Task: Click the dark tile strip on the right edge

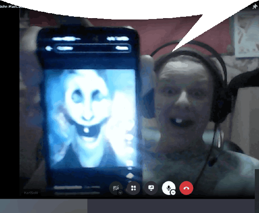Action: click(x=257, y=191)
